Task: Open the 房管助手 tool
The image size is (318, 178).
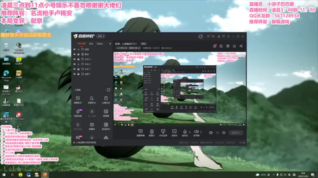Action: coord(92,100)
